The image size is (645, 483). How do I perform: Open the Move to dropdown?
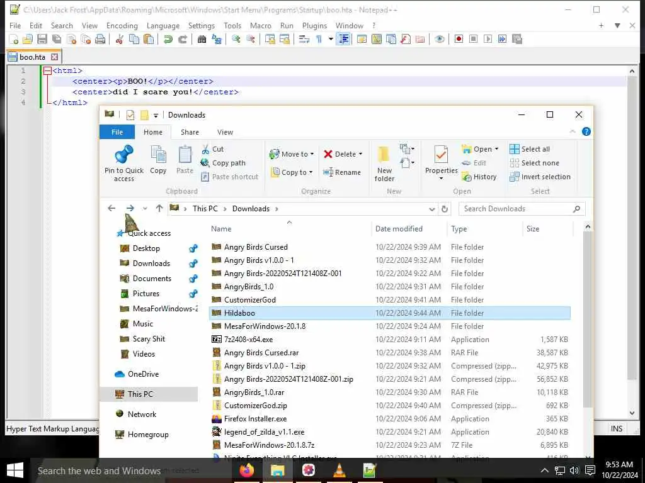292,154
